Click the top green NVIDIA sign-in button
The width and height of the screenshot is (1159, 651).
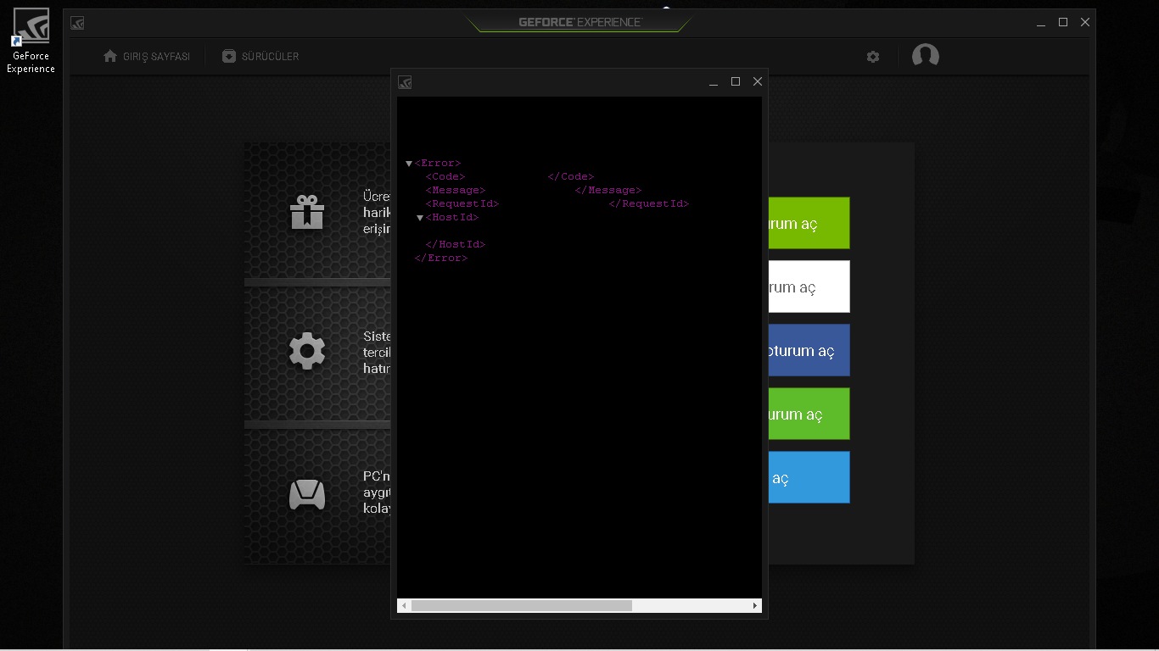pos(809,223)
